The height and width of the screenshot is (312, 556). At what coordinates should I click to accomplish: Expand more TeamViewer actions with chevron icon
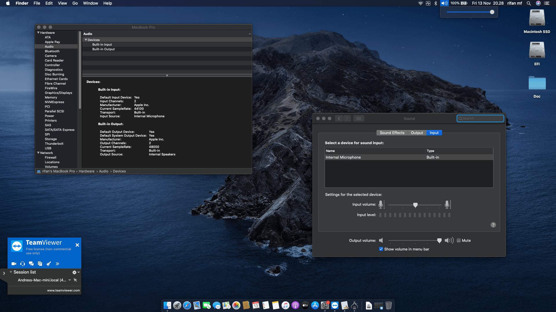(x=57, y=263)
